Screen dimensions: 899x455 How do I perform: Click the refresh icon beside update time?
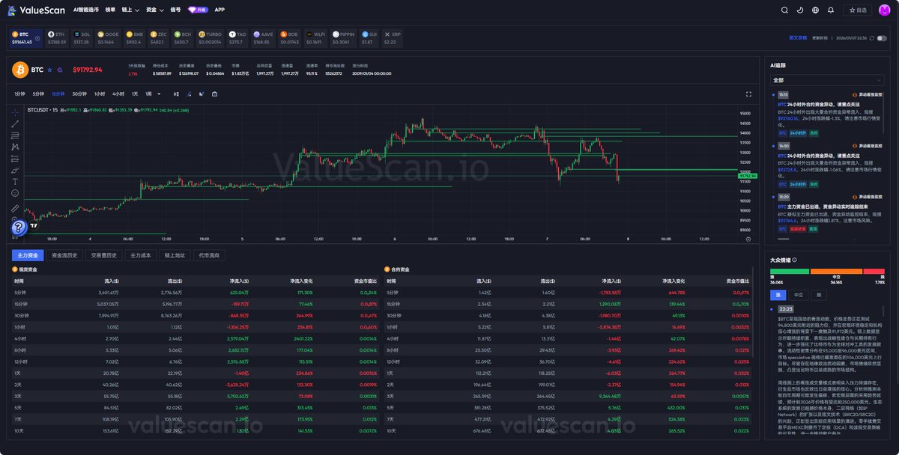(872, 38)
